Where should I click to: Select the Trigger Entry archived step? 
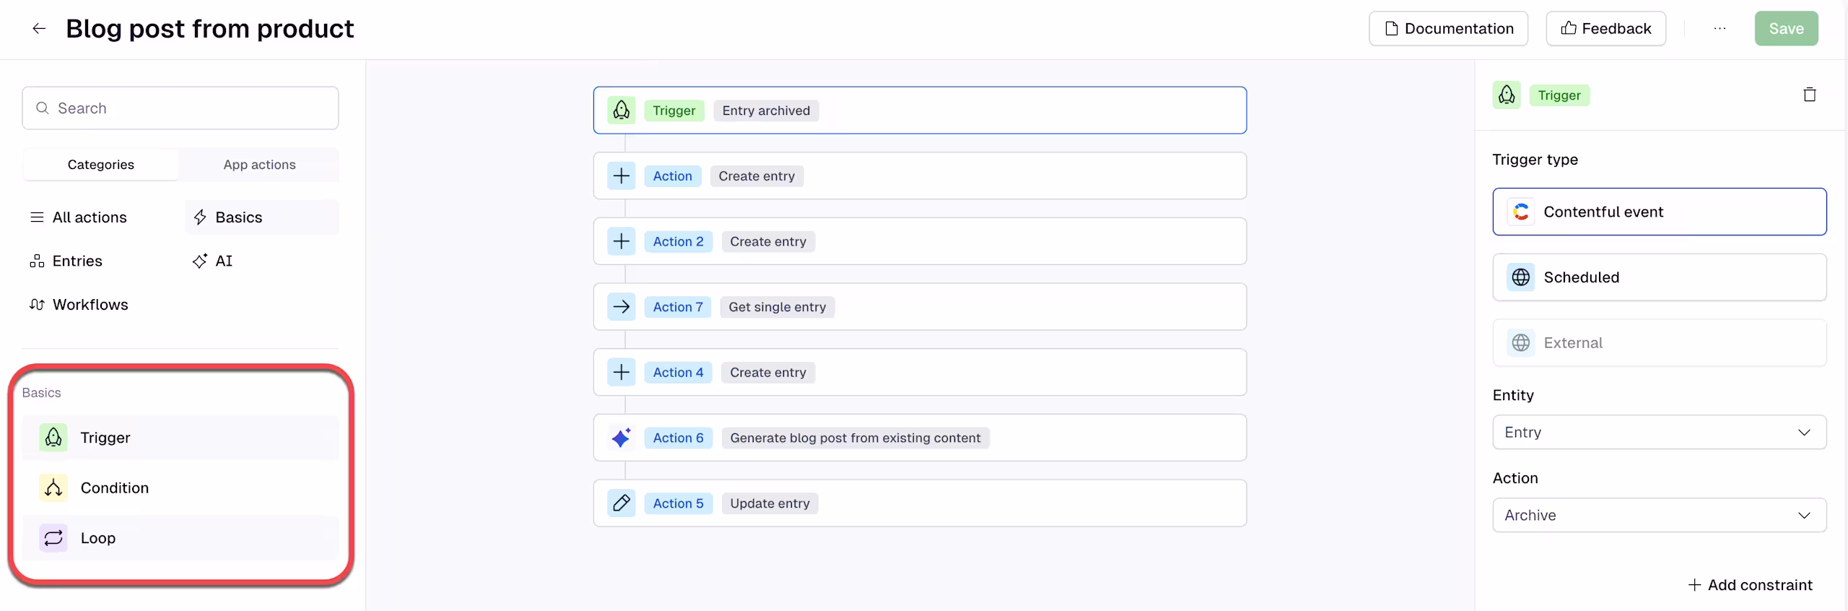(920, 110)
